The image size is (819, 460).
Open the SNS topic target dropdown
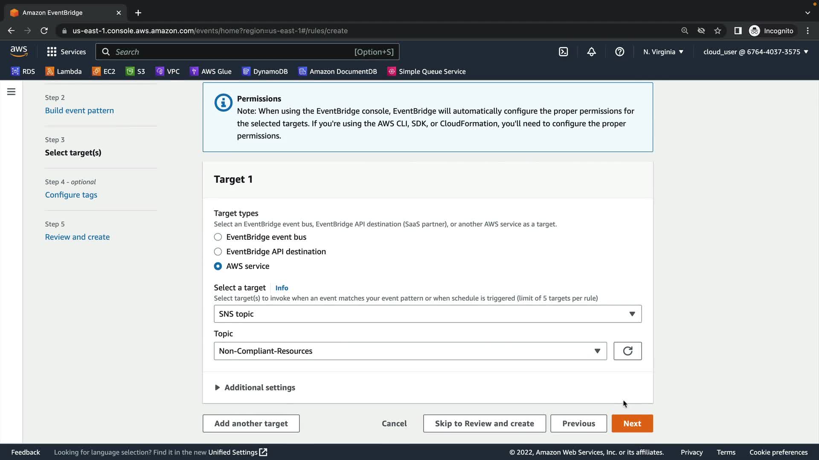427,314
